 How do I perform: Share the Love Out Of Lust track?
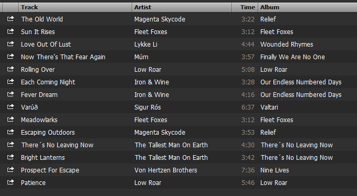tap(10, 43)
